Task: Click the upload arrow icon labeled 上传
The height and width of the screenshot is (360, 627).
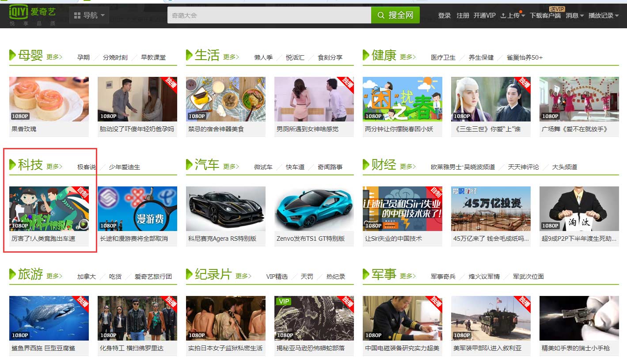Action: coord(503,15)
